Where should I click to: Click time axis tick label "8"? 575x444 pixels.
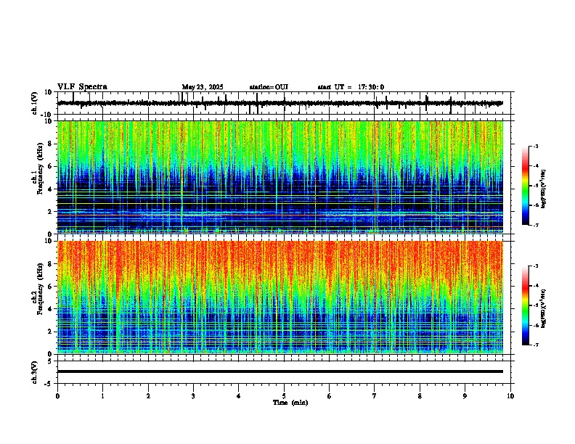(420, 396)
